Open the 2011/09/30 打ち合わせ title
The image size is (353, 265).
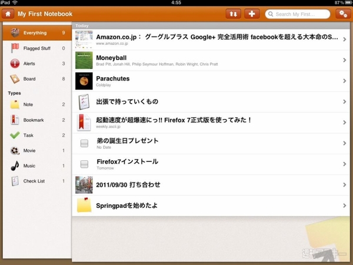pos(128,185)
